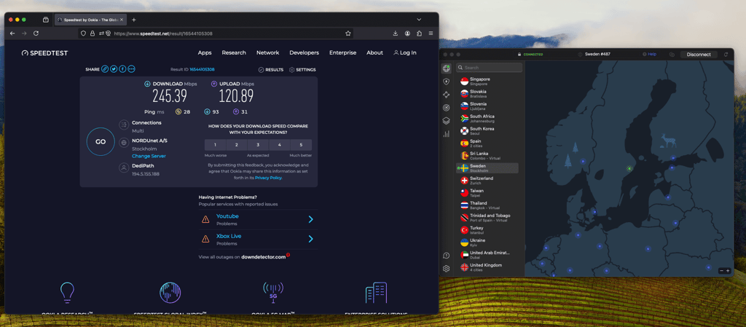Select Sweden Stockholm in server list
746x327 pixels.
[487, 168]
